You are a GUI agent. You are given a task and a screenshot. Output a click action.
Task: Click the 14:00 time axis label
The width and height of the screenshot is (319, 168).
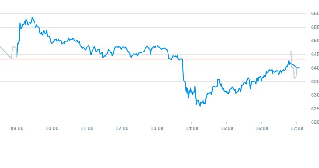[192, 129]
